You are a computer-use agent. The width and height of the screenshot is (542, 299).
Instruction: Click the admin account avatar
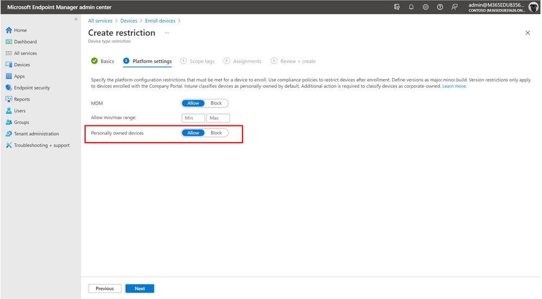click(533, 7)
